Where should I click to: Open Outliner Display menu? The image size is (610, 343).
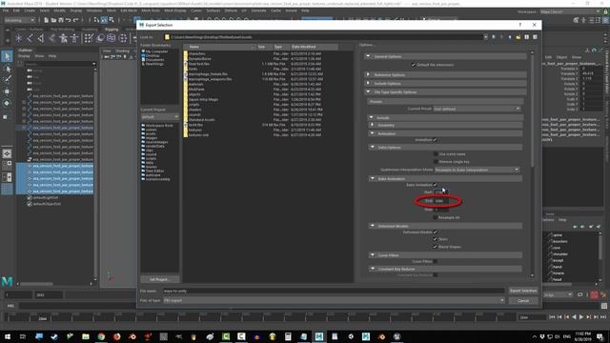point(24,56)
